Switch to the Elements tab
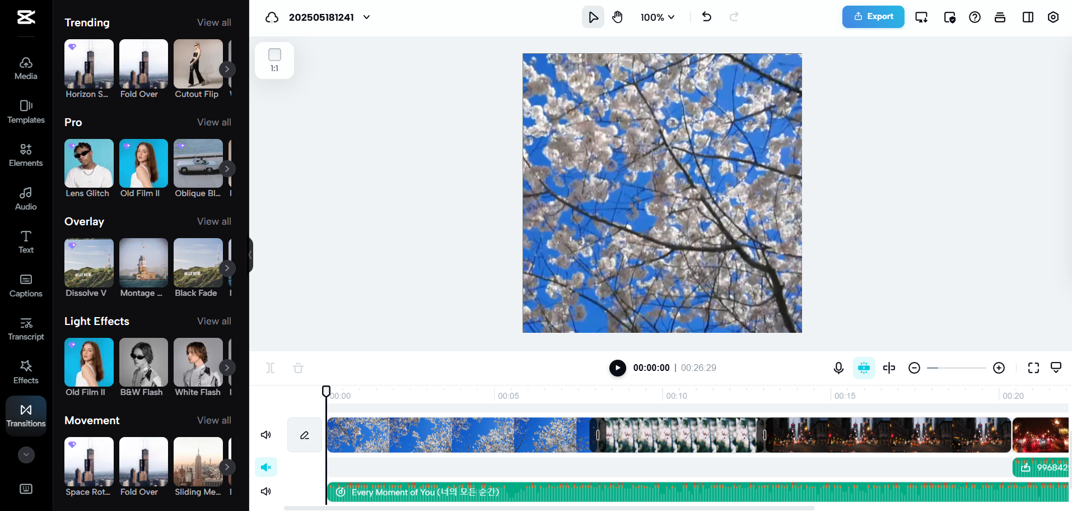The width and height of the screenshot is (1072, 511). [26, 156]
